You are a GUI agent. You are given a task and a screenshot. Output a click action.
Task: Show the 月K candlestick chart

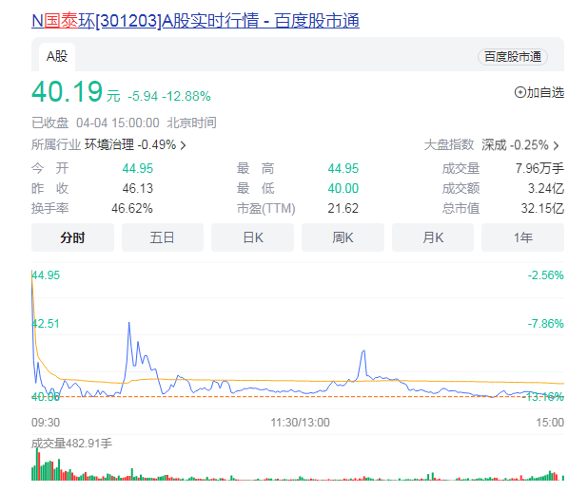pyautogui.click(x=433, y=237)
